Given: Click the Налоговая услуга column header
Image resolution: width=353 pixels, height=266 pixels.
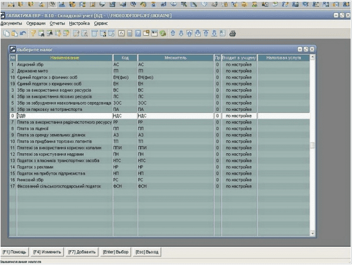Looking at the screenshot, I should click(x=284, y=58).
